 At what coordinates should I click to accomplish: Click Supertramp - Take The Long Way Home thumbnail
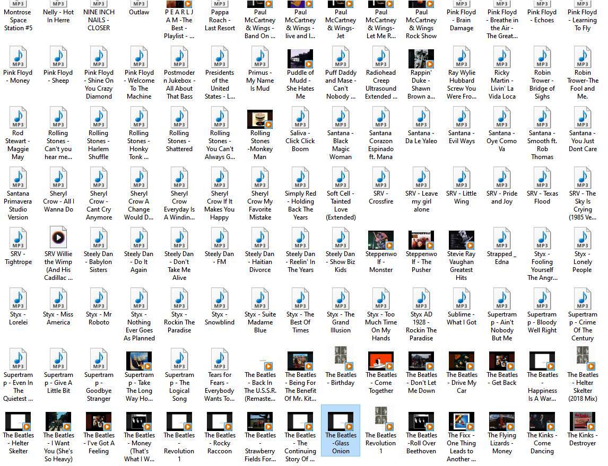[x=139, y=361]
